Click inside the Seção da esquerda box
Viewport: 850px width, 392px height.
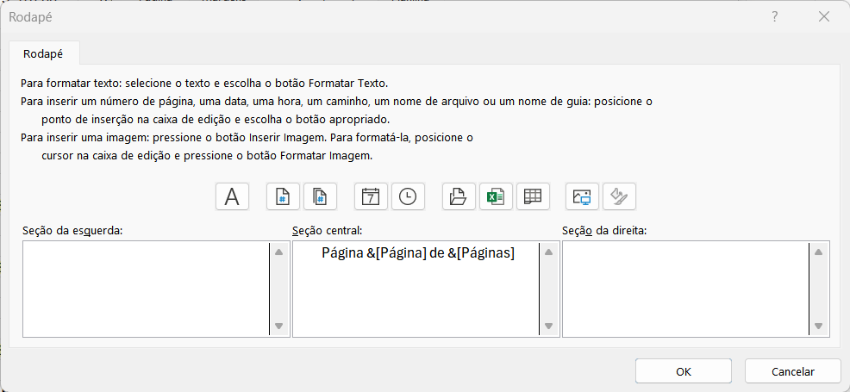pyautogui.click(x=145, y=289)
